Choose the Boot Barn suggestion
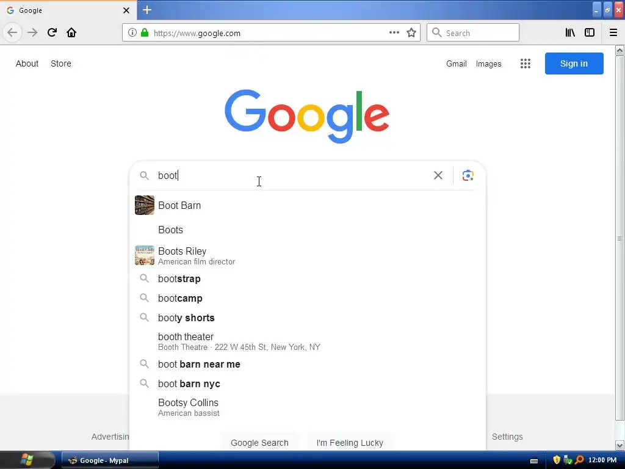The height and width of the screenshot is (469, 625). pos(308,205)
